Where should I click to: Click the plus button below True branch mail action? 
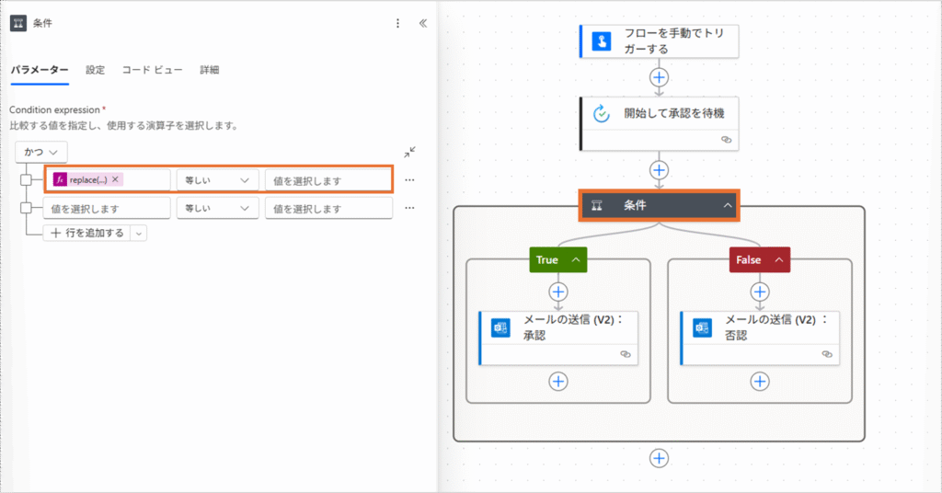tap(558, 381)
